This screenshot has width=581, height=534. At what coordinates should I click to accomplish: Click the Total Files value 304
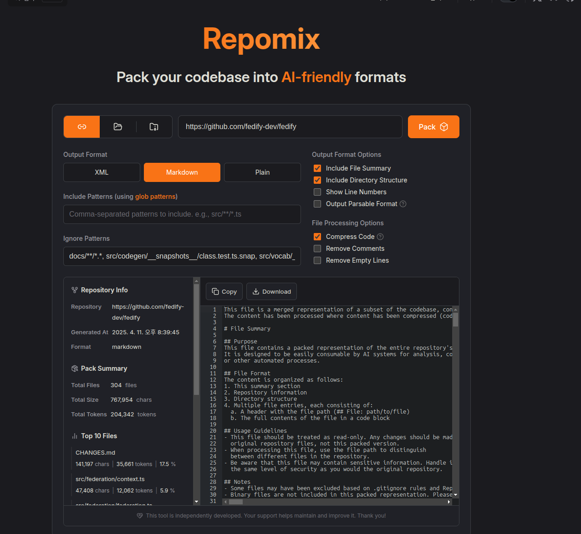coord(116,385)
